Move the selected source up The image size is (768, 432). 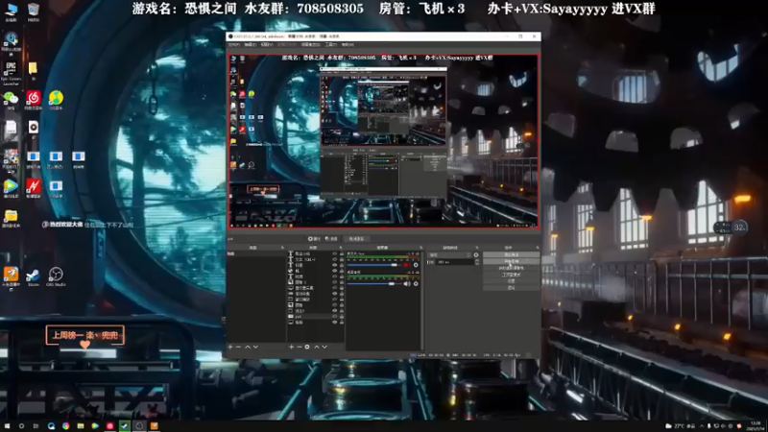coord(317,347)
